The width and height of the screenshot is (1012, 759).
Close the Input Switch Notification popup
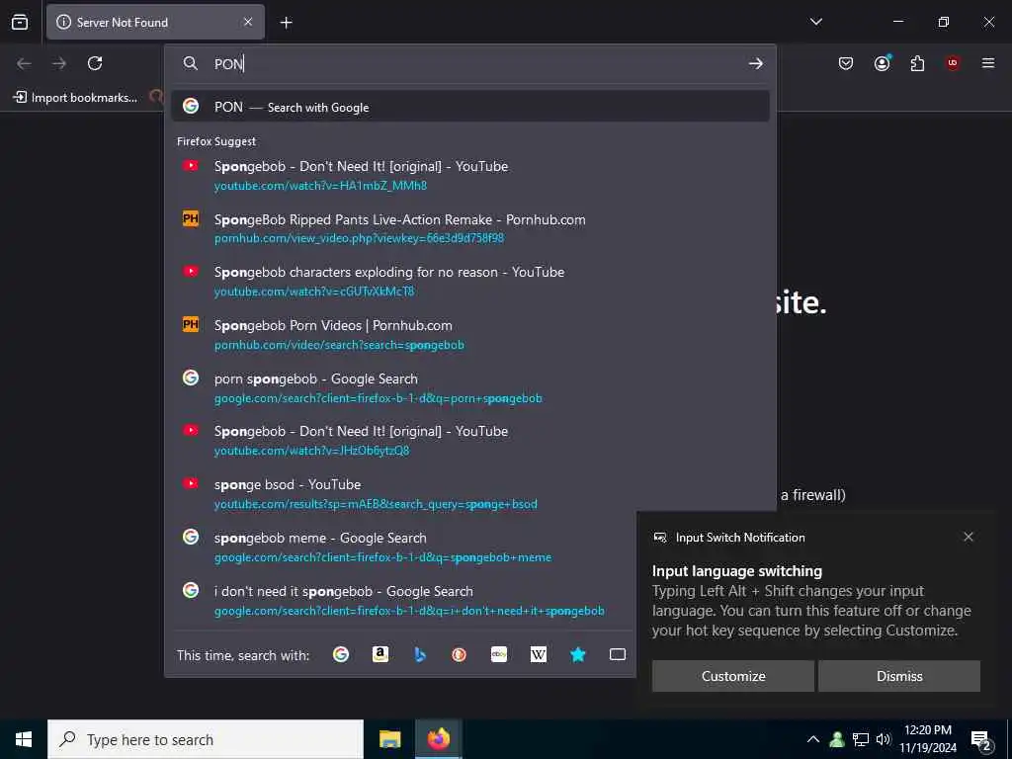click(x=969, y=537)
